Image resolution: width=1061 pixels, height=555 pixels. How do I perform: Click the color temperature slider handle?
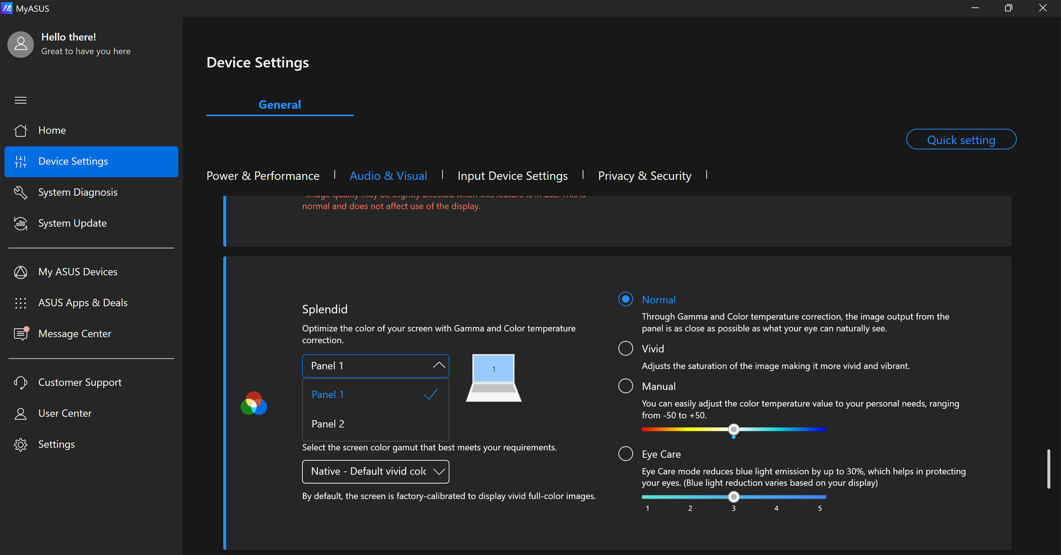pos(734,429)
